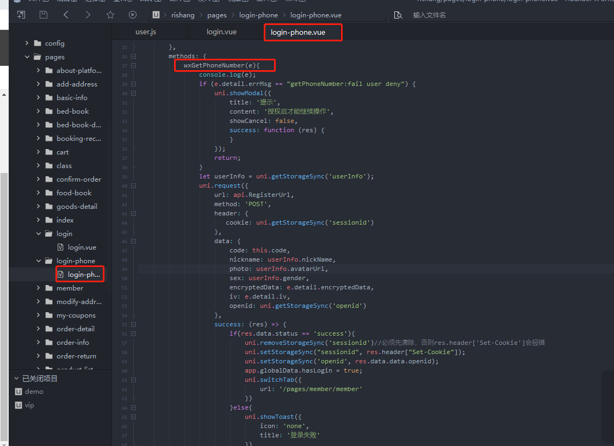Click the login-ph... file icon in tree
This screenshot has height=446, width=614.
tap(60, 275)
